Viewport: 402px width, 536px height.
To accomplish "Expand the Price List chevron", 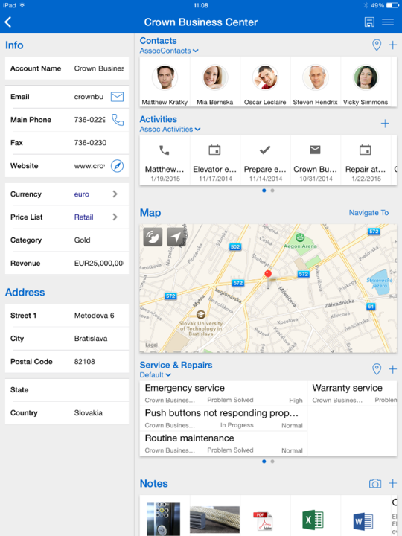I will click(115, 217).
